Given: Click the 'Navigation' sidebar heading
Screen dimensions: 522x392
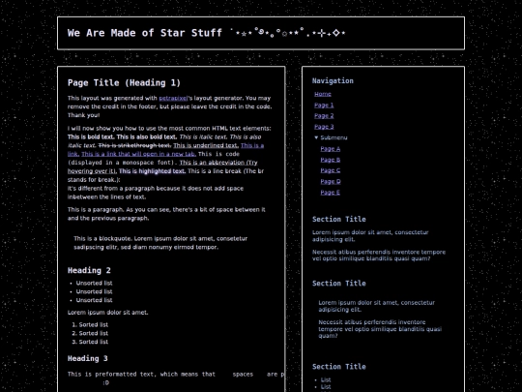Looking at the screenshot, I should [x=333, y=80].
